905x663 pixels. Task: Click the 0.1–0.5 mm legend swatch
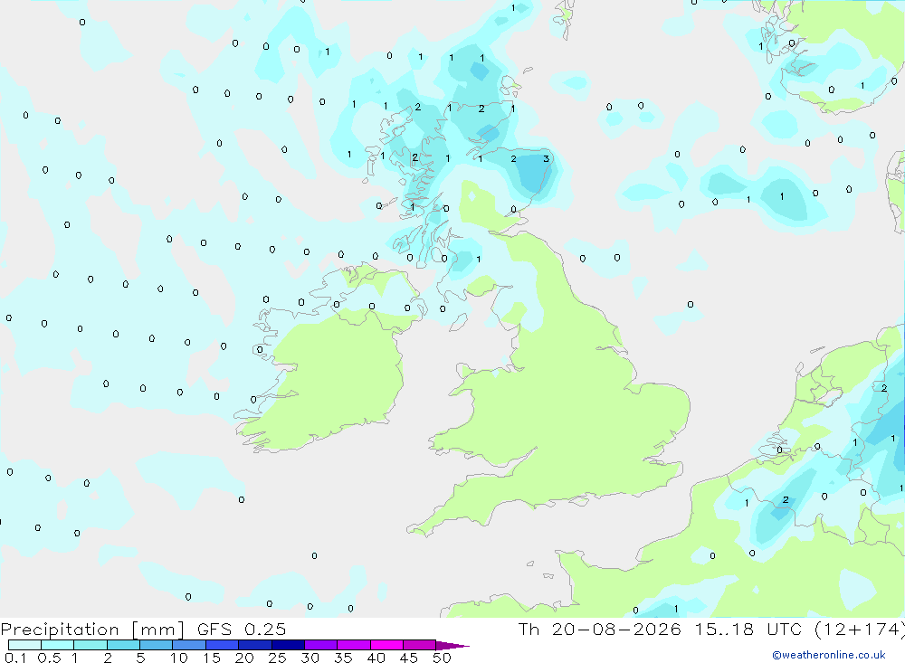pyautogui.click(x=24, y=645)
